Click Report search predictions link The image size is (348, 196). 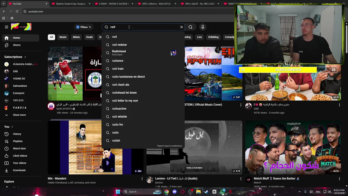click(x=169, y=146)
